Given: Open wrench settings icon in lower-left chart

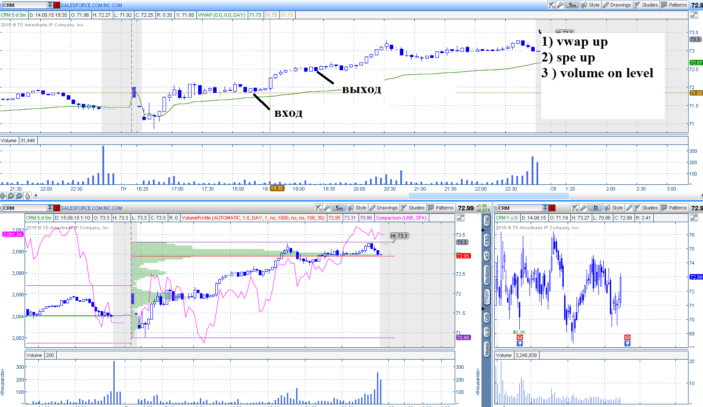Looking at the screenshot, I should pos(326,208).
